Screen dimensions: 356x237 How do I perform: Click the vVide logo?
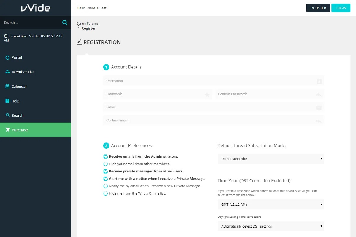pyautogui.click(x=35, y=8)
